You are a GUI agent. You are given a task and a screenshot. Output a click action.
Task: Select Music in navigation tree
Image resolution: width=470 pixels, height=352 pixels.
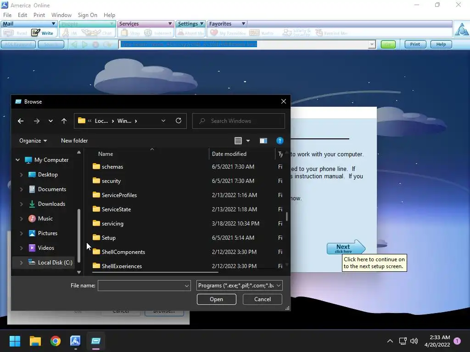(45, 219)
